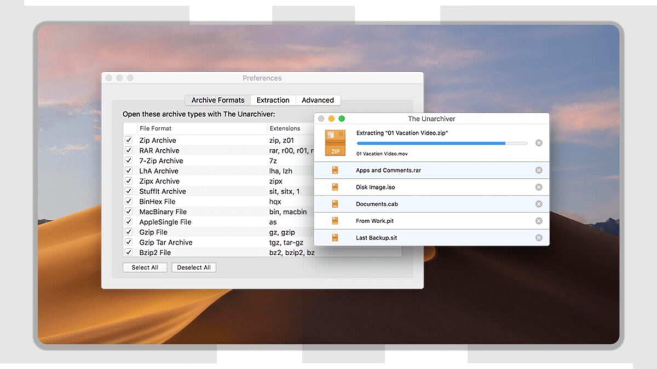
Task: Uncheck the Zip Archive checkbox
Action: click(129, 140)
